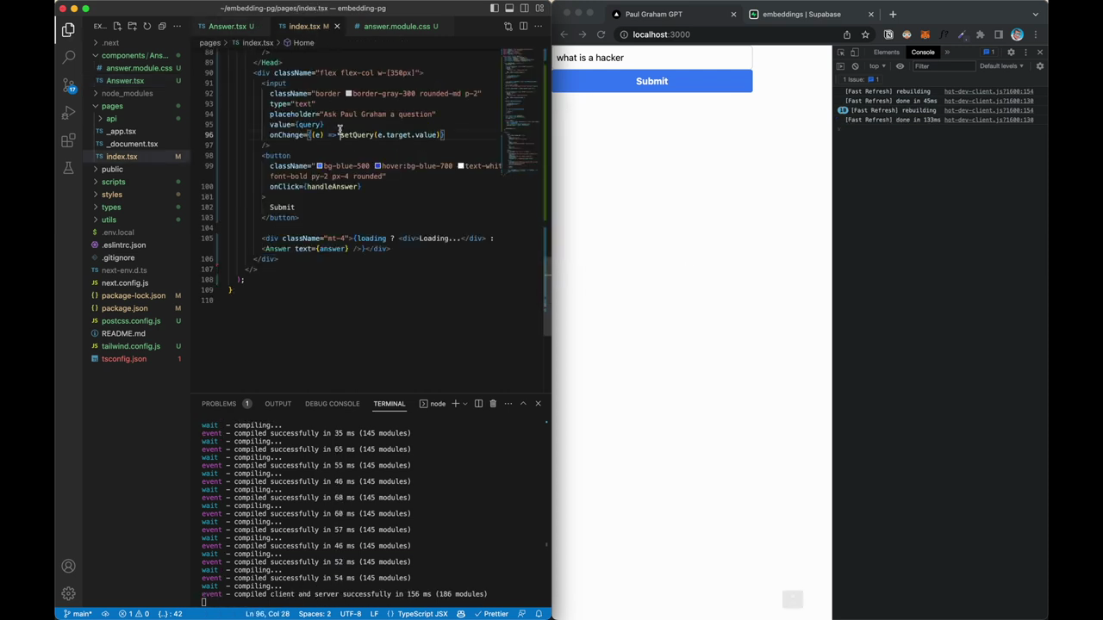Bookmark this page with star icon
Viewport: 1103px width, 620px height.
865,34
